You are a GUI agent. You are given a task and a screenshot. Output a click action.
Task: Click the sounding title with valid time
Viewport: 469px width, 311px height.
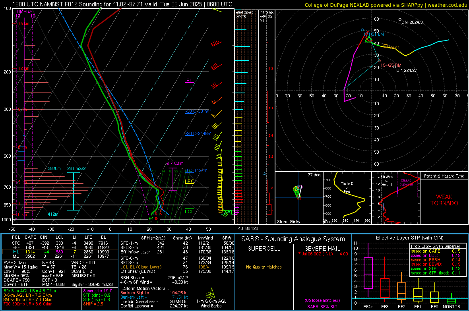tap(123, 4)
